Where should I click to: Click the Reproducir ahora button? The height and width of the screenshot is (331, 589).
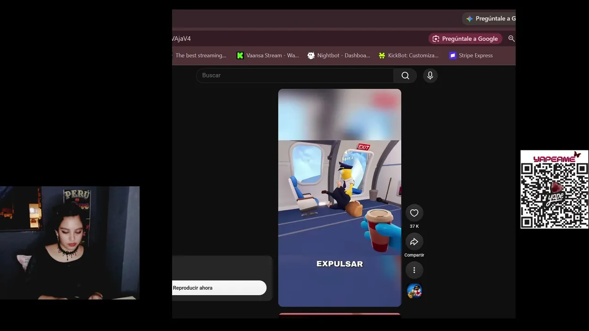(219, 288)
